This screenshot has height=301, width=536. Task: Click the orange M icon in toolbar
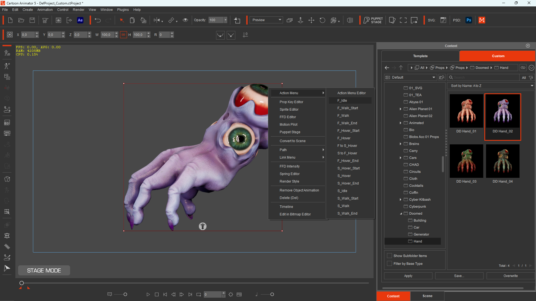(x=482, y=20)
